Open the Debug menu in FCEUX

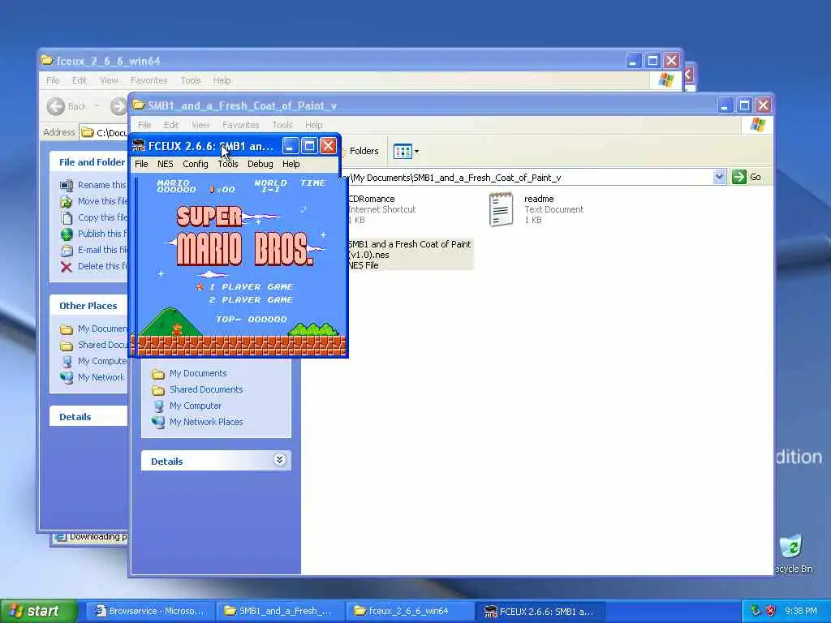click(x=260, y=164)
